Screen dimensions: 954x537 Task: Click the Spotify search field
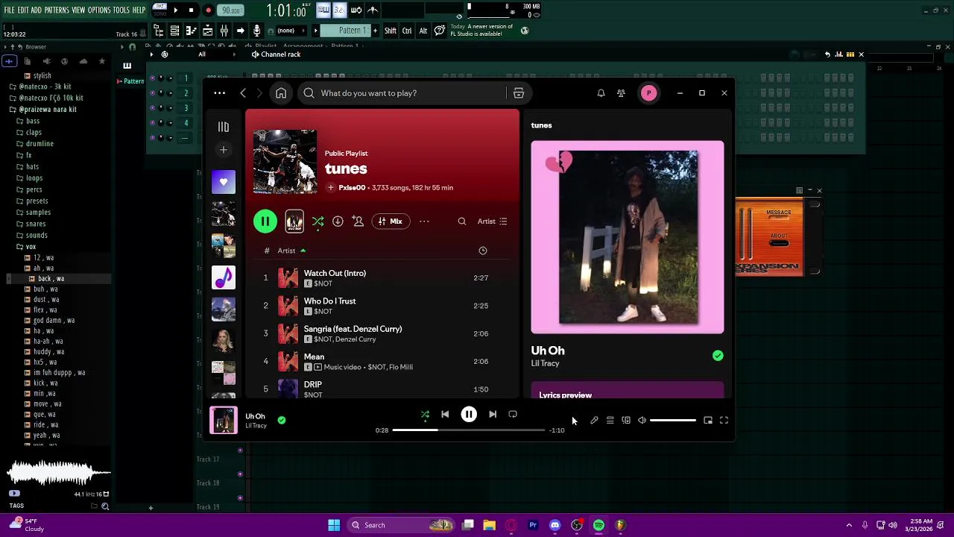(402, 93)
